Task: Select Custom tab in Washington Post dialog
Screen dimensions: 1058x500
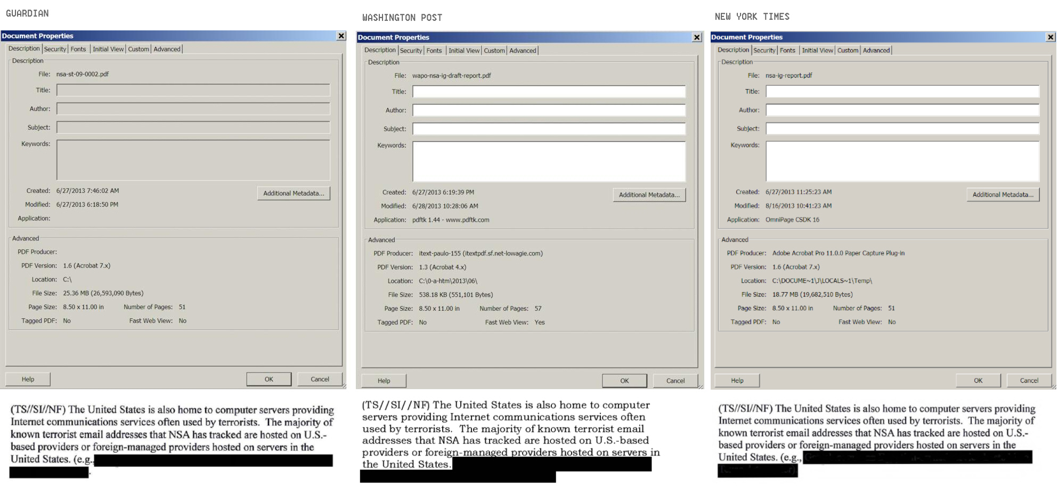Action: [x=494, y=51]
